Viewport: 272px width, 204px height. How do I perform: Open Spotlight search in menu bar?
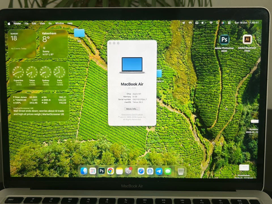coord(217,23)
